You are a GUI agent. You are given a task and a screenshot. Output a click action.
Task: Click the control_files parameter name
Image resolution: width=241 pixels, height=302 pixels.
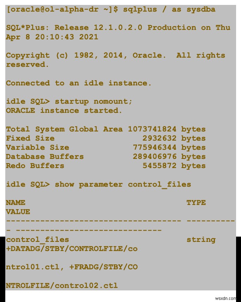click(x=37, y=240)
